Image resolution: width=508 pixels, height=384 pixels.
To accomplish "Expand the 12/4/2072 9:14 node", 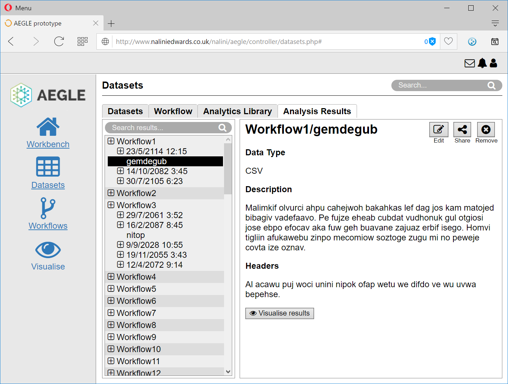I will pos(121,265).
